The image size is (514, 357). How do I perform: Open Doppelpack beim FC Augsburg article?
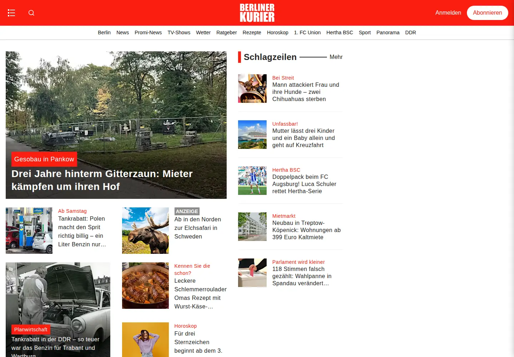click(x=304, y=184)
